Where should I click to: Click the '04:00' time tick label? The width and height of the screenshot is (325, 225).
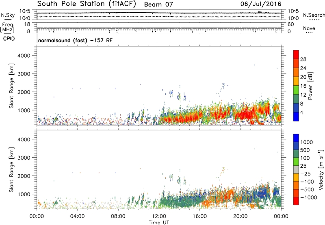[x=77, y=216]
